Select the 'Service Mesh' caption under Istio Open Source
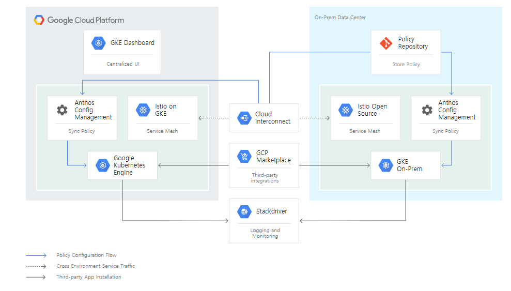Viewport: 511px width, 291px height. point(365,131)
